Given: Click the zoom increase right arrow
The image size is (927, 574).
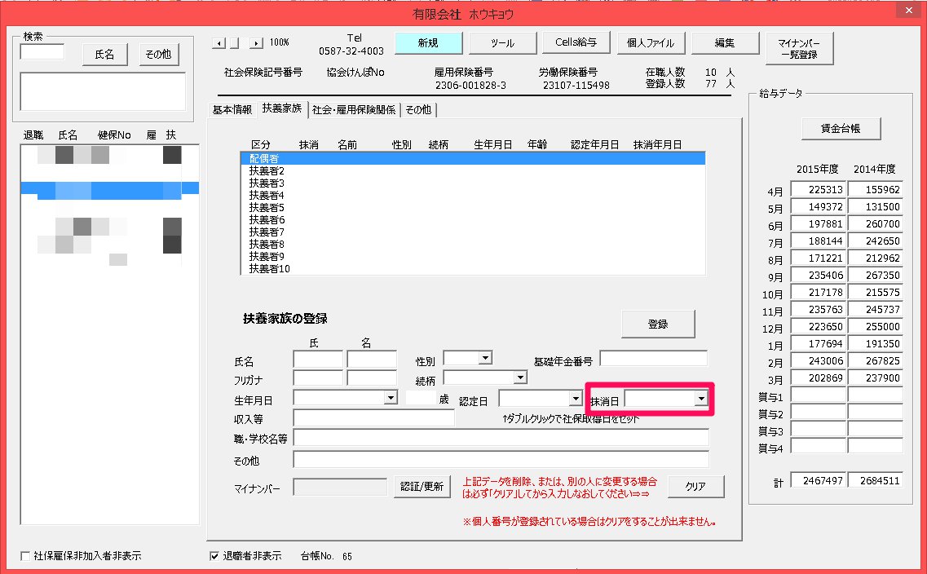Looking at the screenshot, I should click(256, 43).
